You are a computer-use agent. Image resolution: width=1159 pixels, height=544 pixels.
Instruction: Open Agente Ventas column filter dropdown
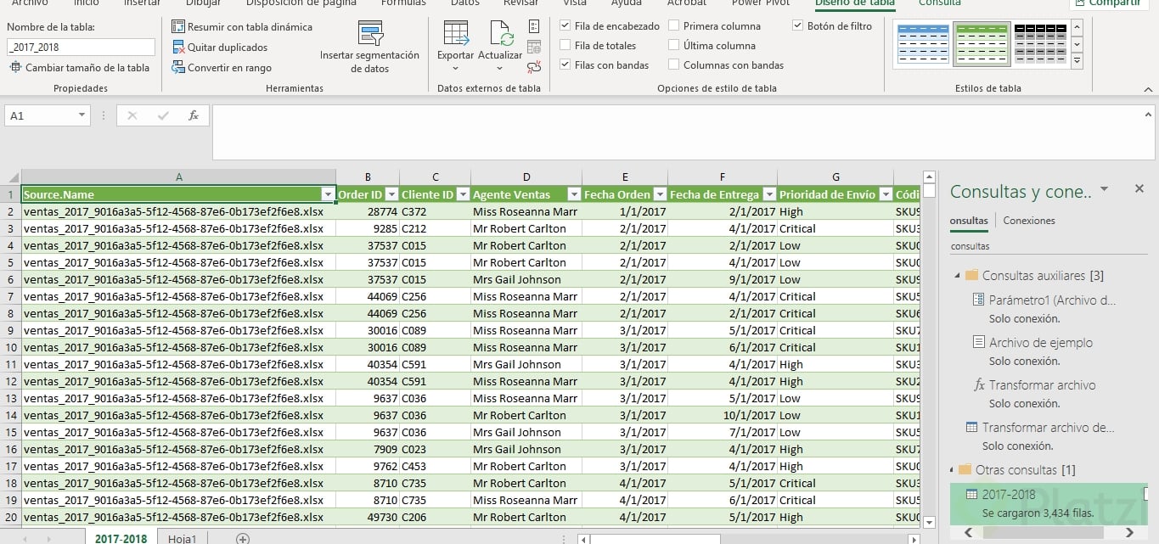573,195
